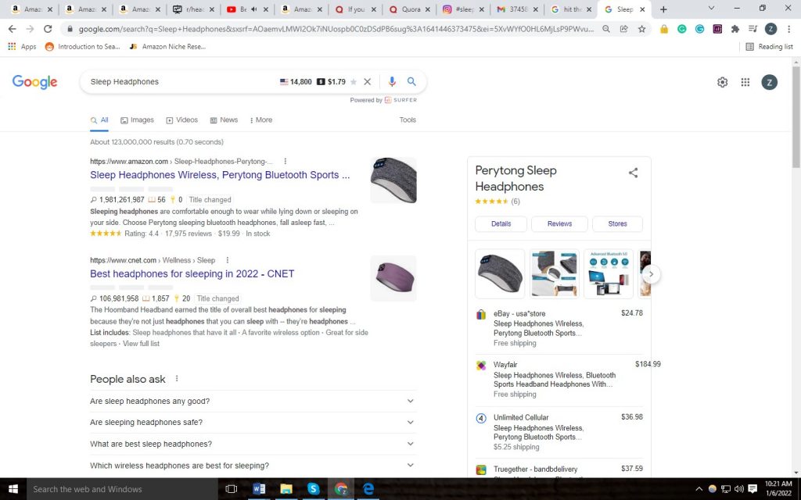
Task: Start voice search with microphone icon
Action: coord(392,81)
